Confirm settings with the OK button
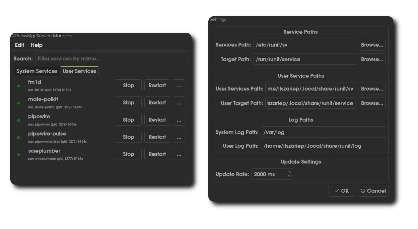 point(341,191)
